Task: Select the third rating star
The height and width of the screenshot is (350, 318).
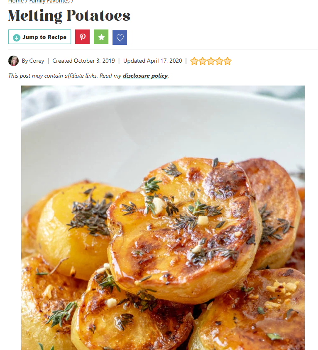Action: [211, 61]
